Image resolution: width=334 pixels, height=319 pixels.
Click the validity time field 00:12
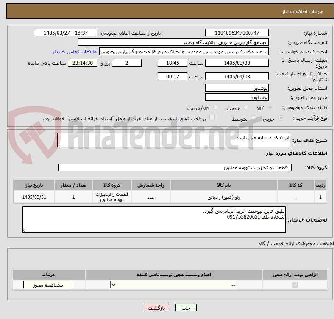pyautogui.click(x=173, y=76)
